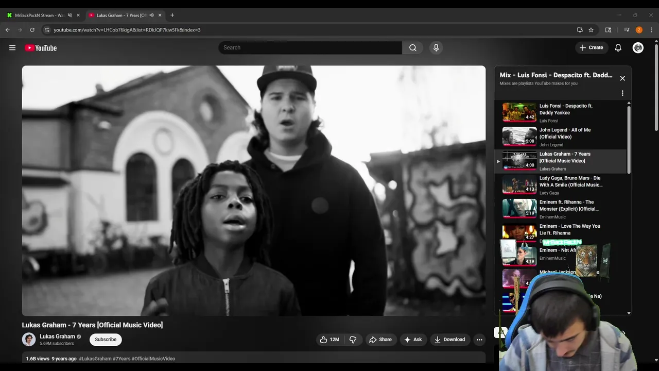
Task: Click the install app icon in the address bar
Action: [580, 30]
